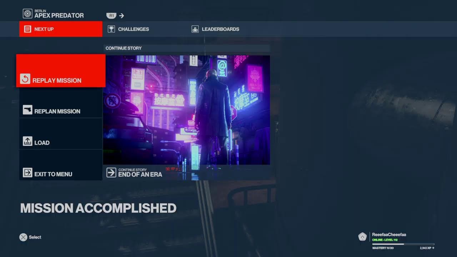457x257 pixels.
Task: Click the R1 next-page button prompt
Action: [x=111, y=16]
